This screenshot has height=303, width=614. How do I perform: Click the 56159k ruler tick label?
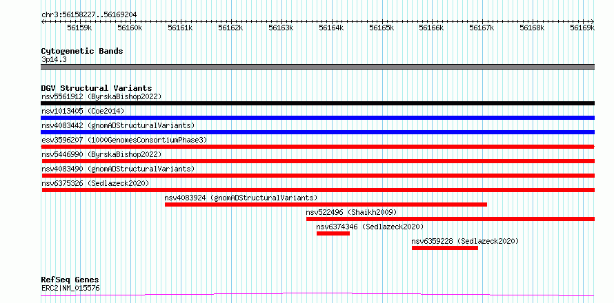(x=79, y=28)
